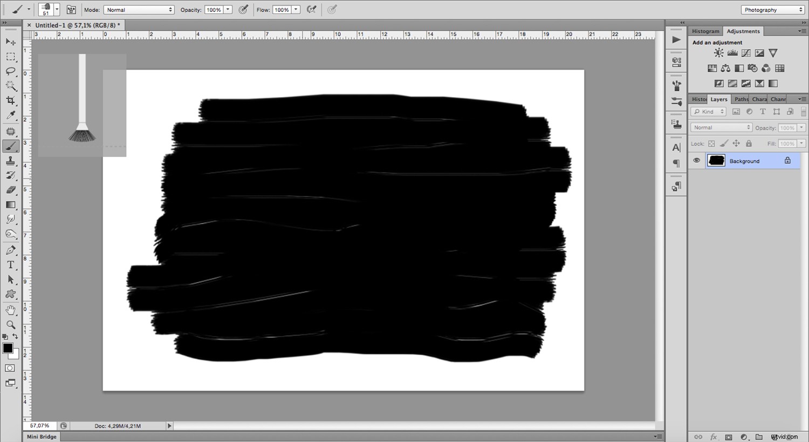This screenshot has height=442, width=809.
Task: Toggle Quick Mask mode
Action: pos(10,368)
